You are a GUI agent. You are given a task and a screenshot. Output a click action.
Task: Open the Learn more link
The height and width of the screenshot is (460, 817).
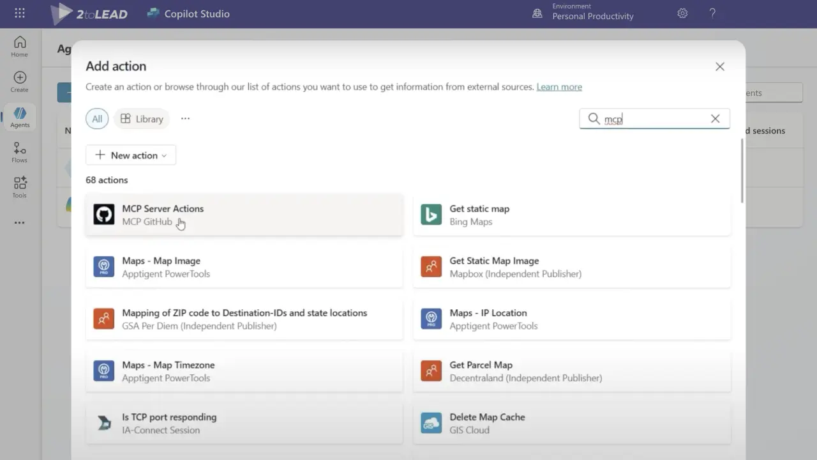(x=559, y=87)
